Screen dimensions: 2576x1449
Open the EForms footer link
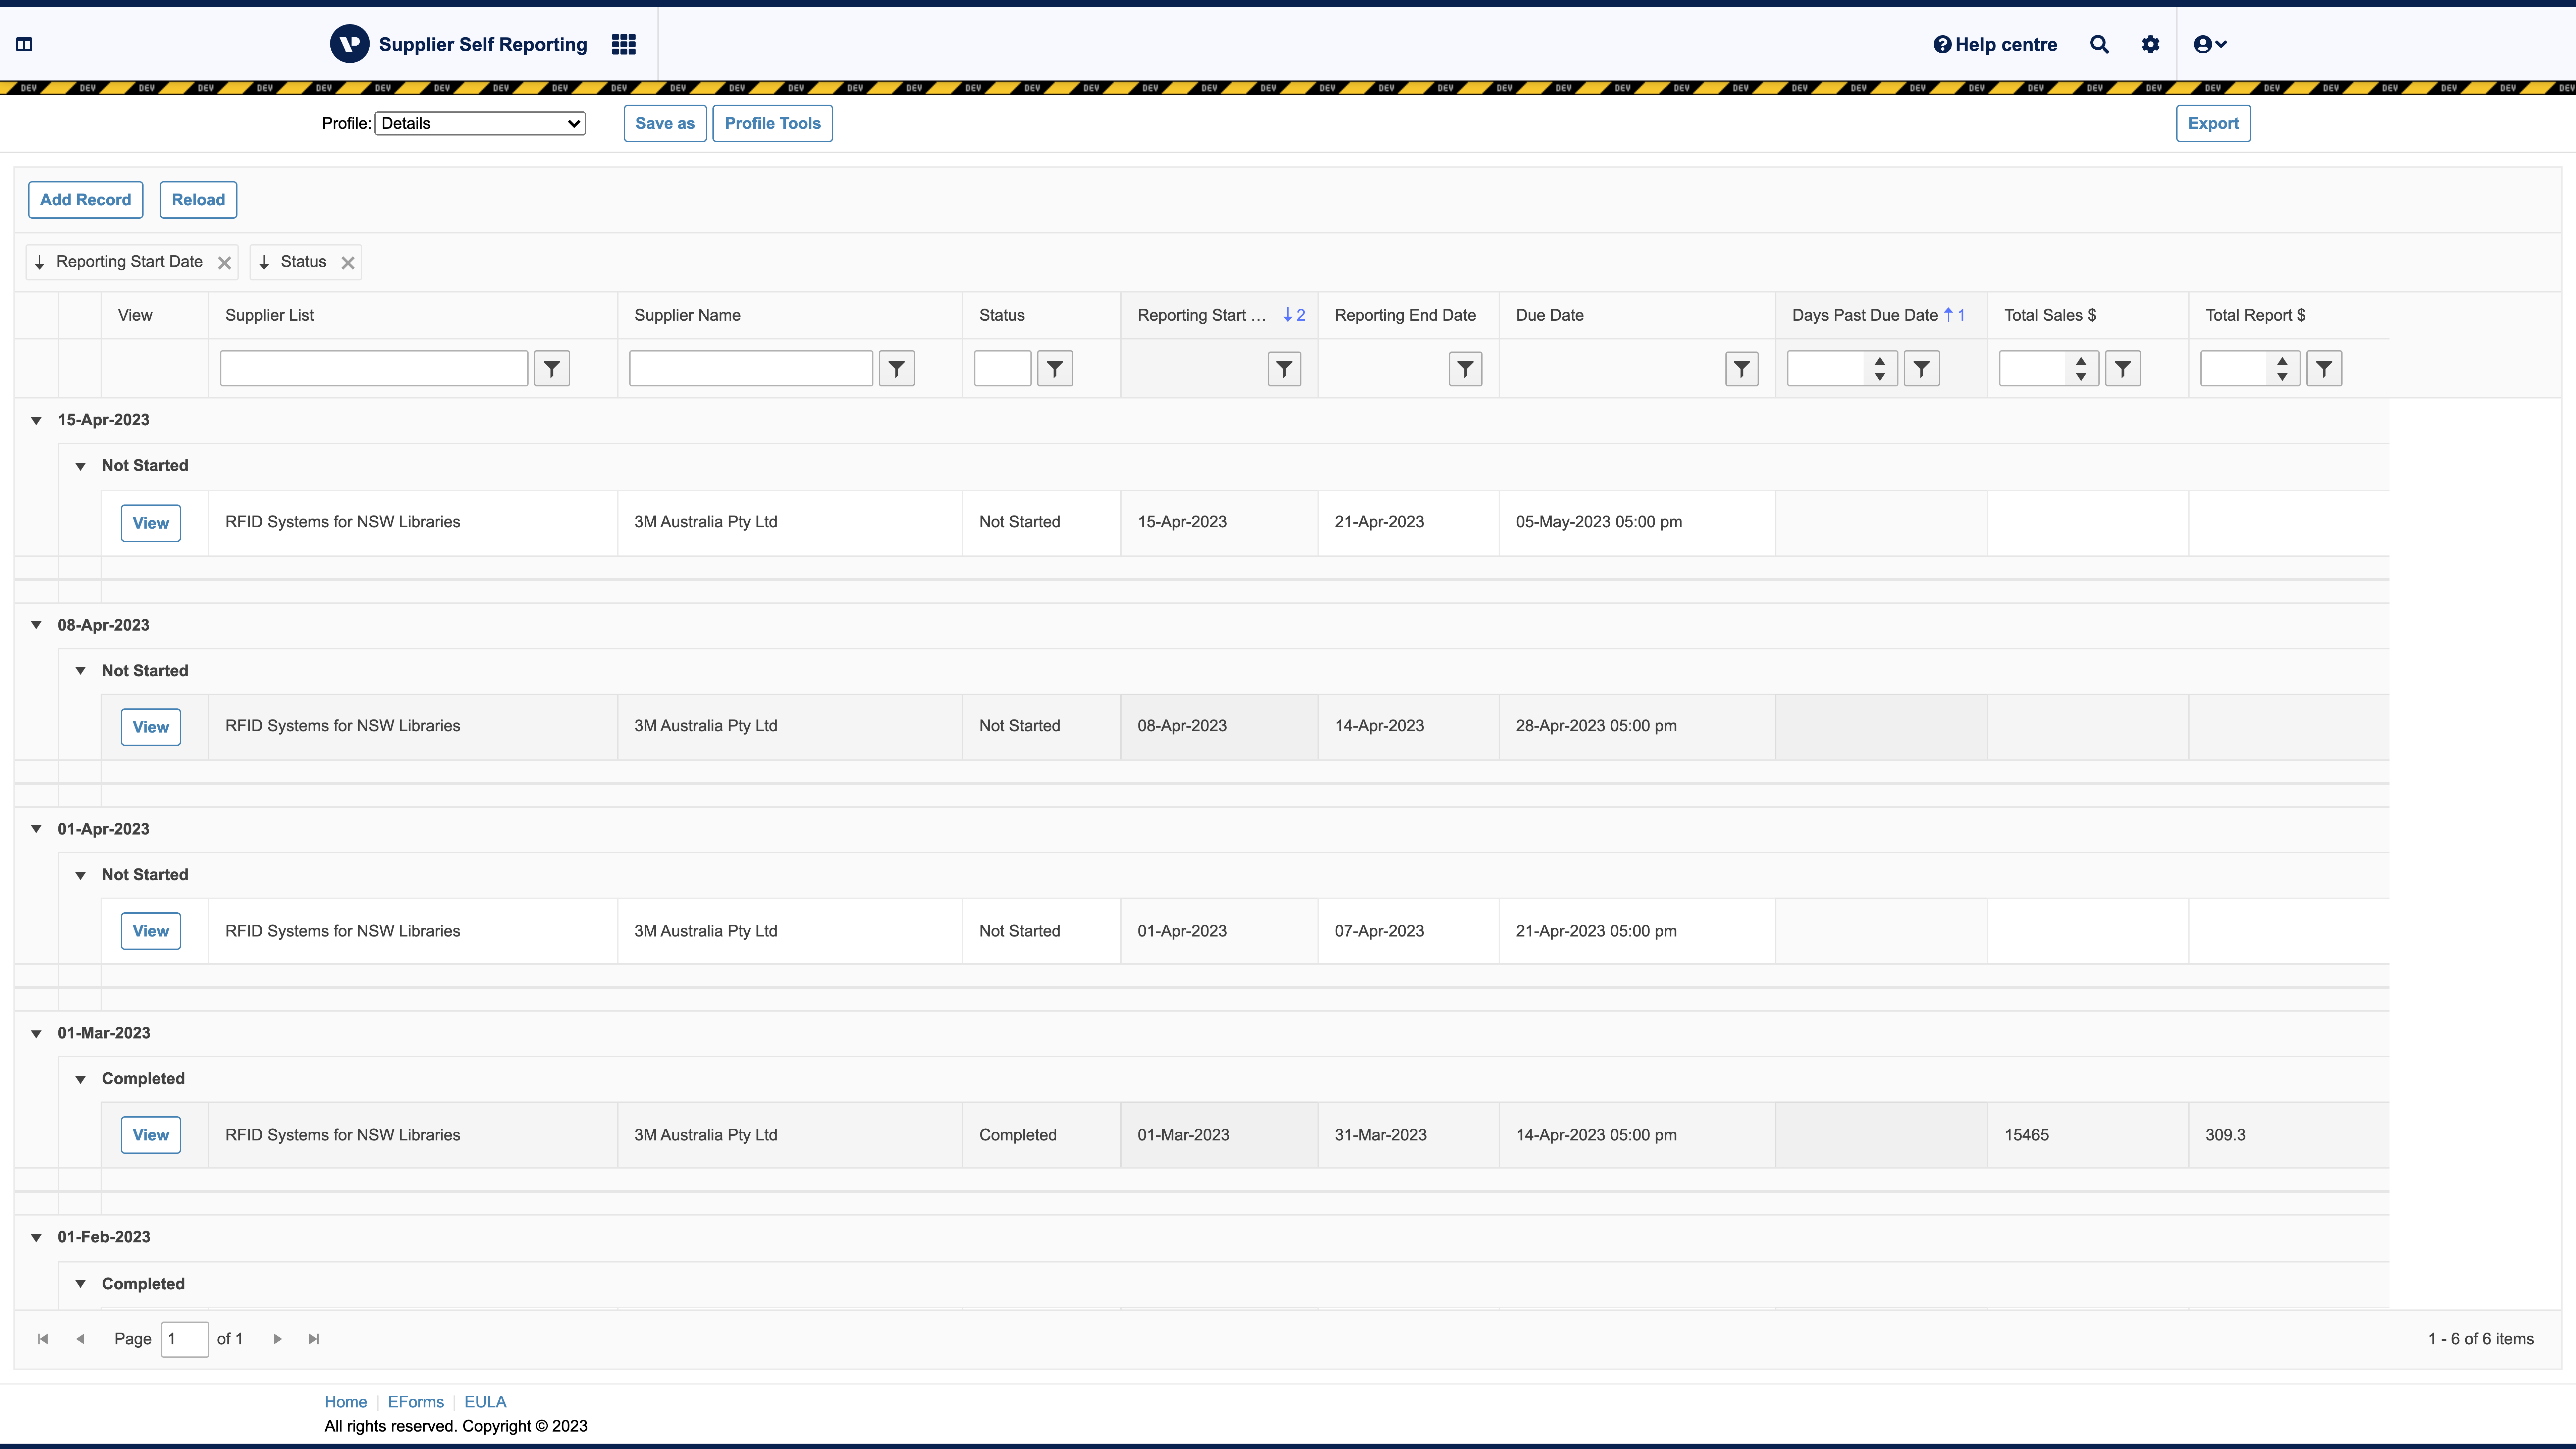pos(416,1402)
